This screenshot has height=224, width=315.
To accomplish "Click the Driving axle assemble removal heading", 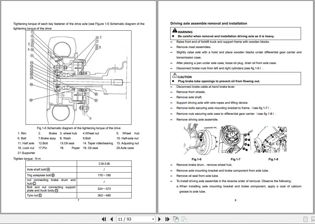I will click(209, 23).
